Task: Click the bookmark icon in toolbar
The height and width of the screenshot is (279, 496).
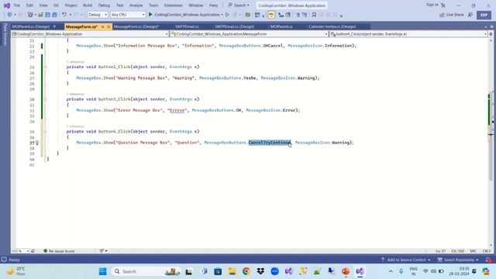Action: pyautogui.click(x=314, y=15)
